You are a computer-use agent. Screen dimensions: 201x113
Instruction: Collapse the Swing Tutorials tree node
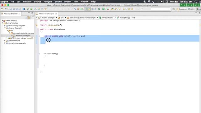pos(3,23)
